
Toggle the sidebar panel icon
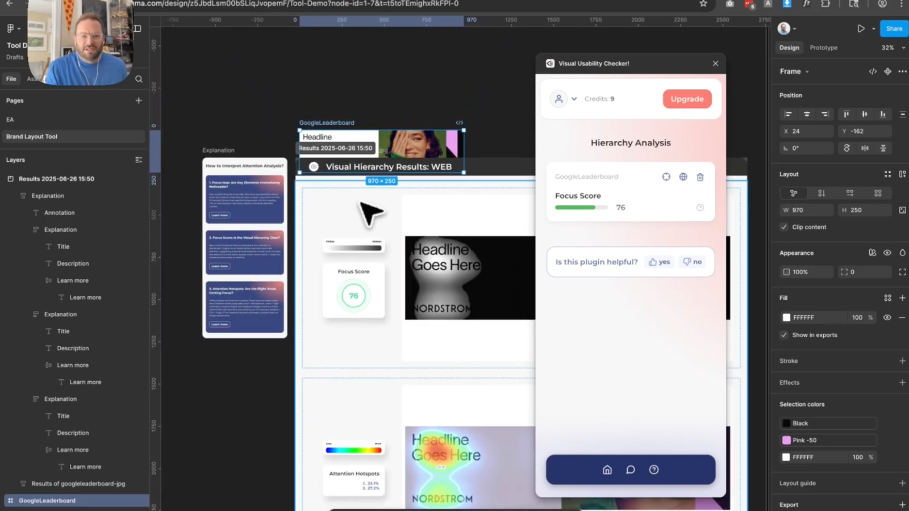coord(137,28)
